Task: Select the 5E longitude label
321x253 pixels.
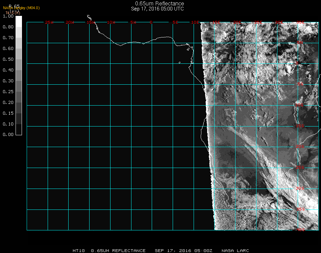Action: pyautogui.click(x=175, y=22)
